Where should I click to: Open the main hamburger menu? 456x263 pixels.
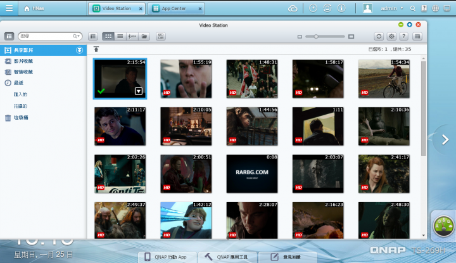coord(9,8)
